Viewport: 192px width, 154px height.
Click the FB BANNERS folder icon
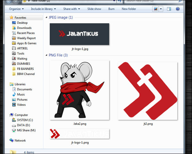click(x=14, y=69)
